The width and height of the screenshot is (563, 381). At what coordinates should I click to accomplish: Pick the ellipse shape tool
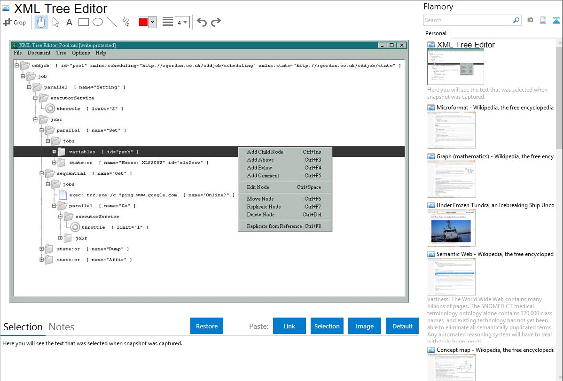point(98,22)
